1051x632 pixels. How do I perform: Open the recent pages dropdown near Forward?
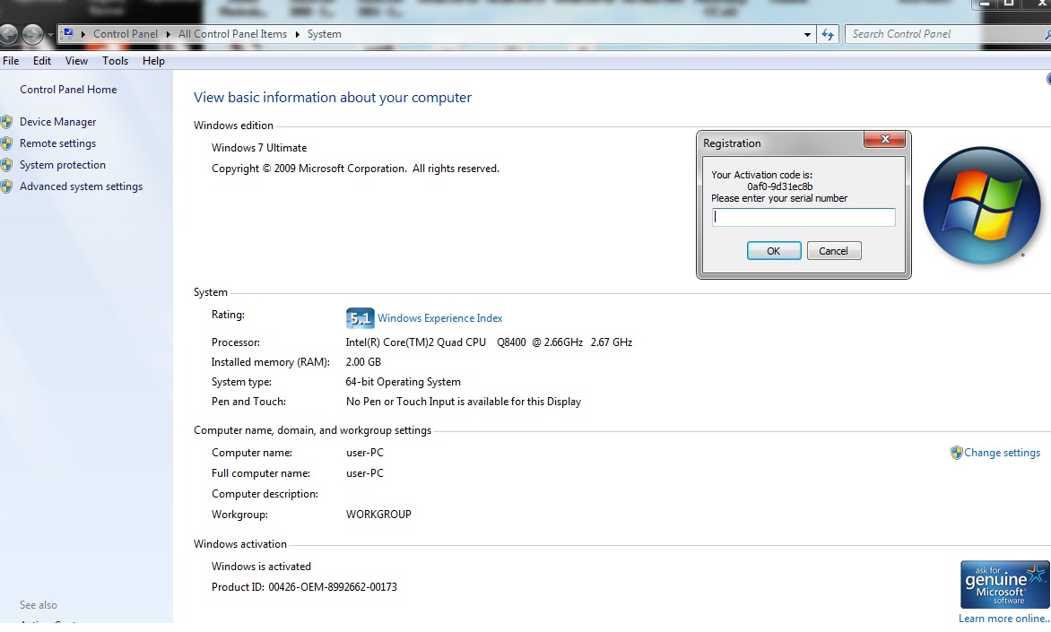(50, 34)
